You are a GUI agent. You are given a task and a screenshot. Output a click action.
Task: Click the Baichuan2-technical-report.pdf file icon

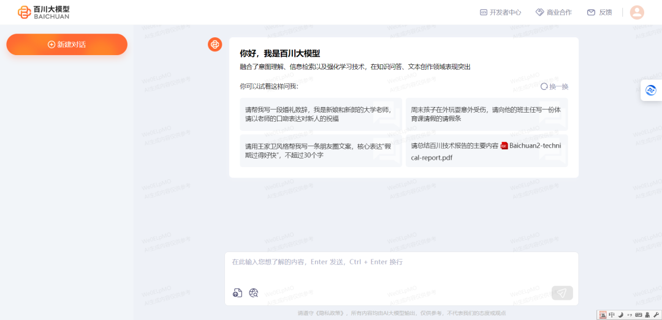[x=504, y=146]
